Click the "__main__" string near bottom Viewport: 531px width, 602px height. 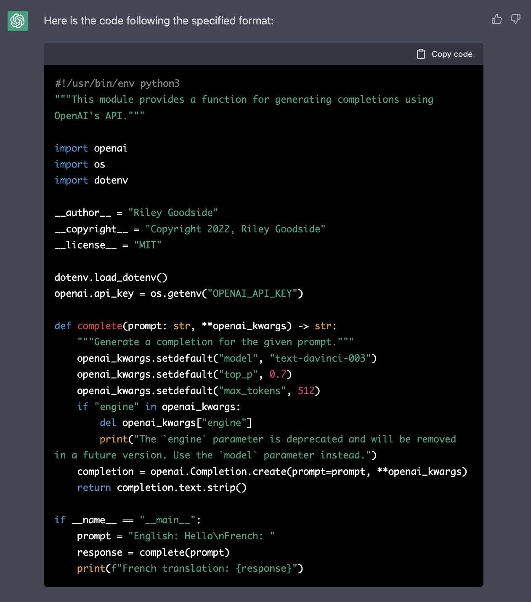tap(168, 519)
